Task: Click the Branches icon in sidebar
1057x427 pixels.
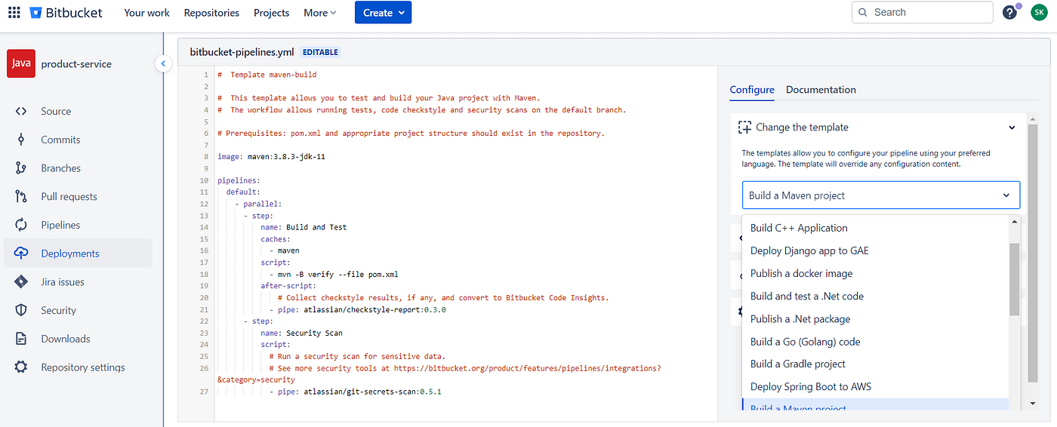Action: tap(21, 168)
